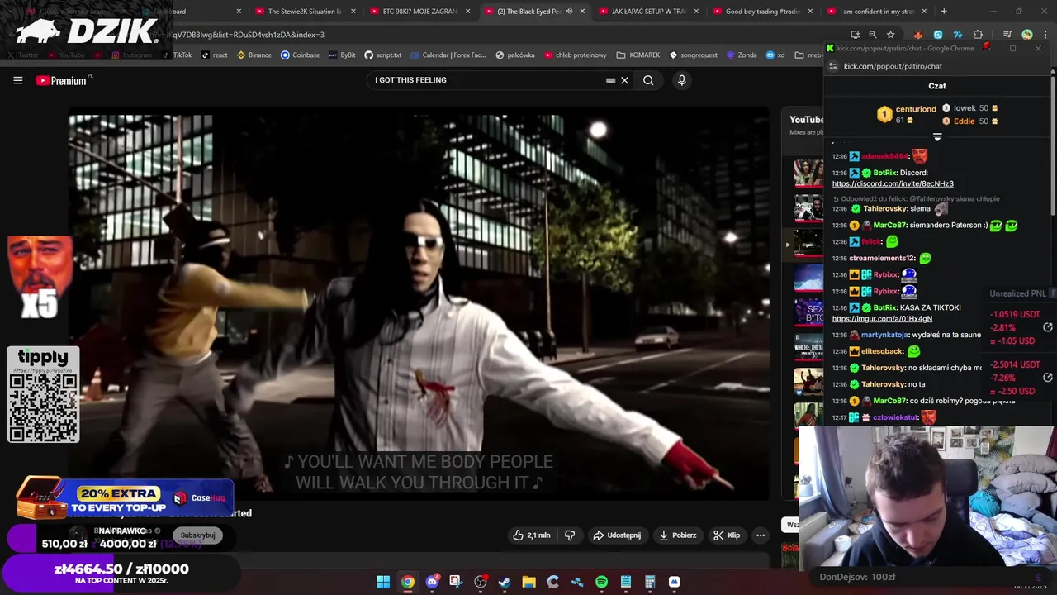Screen dimensions: 1057x595
Task: Bookmark this page with star icon
Action: pos(890,35)
